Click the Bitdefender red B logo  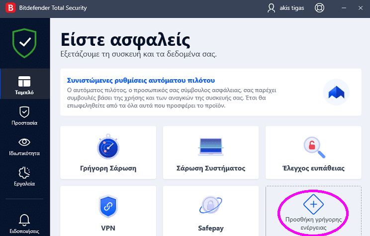pos(10,8)
